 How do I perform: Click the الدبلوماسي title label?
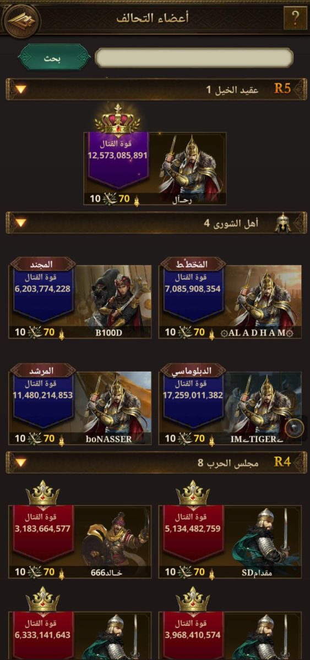click(x=192, y=371)
